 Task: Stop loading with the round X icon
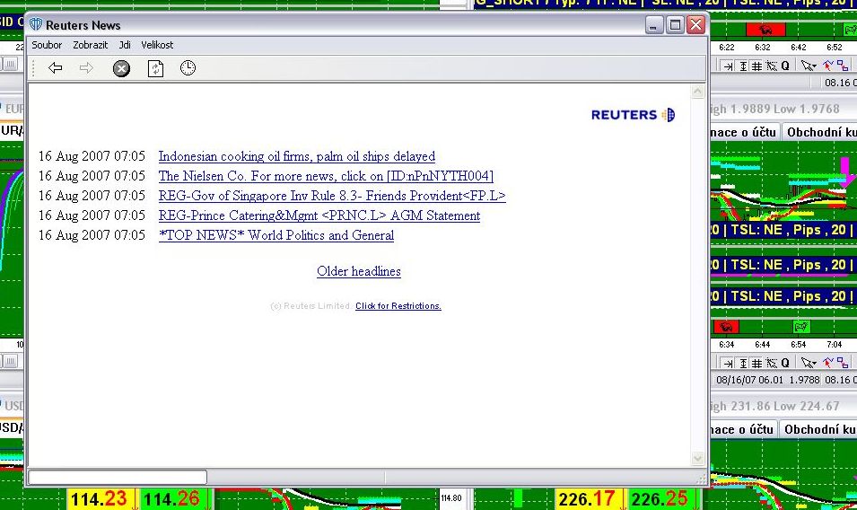point(121,68)
